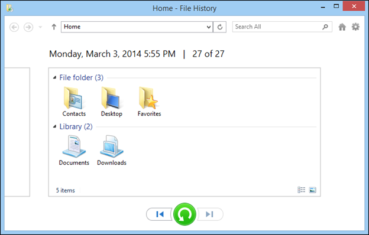369x235 pixels.
Task: Open recent locations dropdown arrow
Action: [x=40, y=27]
